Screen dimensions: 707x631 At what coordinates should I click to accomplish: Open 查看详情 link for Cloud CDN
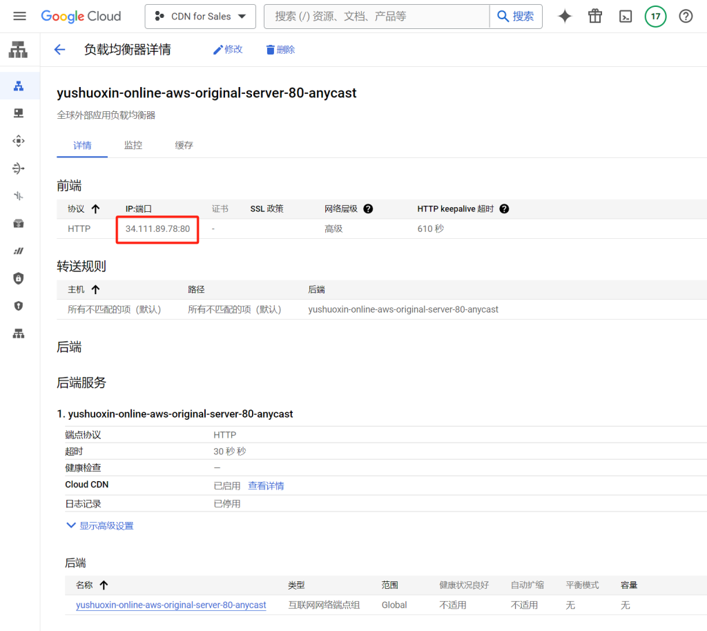[266, 486]
